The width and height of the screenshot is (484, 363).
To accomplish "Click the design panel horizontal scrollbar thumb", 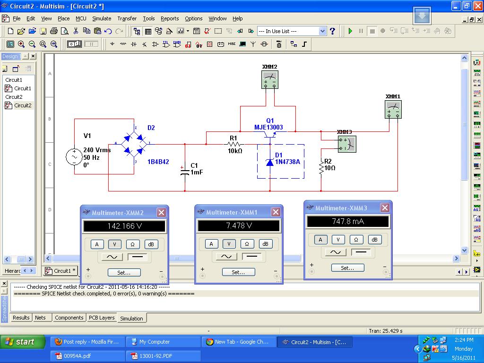I will 21,259.
